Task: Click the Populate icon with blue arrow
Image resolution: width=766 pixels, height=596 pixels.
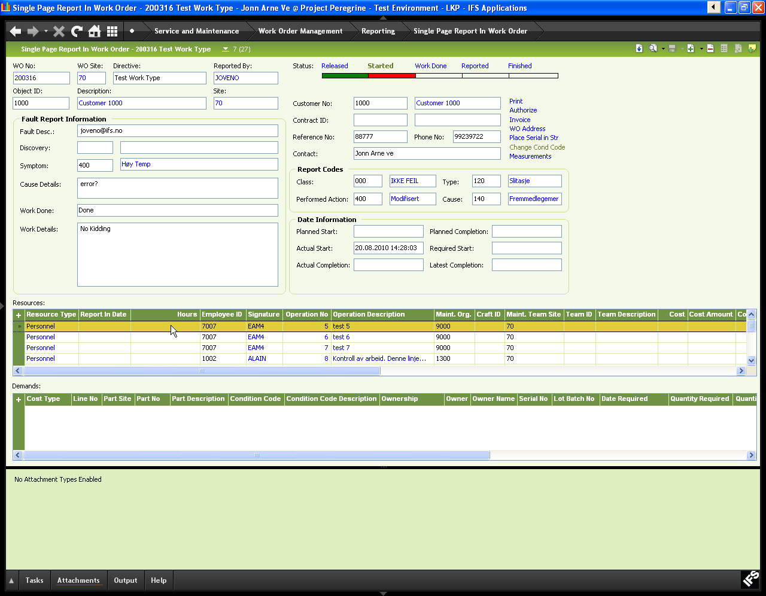Action: tap(639, 48)
